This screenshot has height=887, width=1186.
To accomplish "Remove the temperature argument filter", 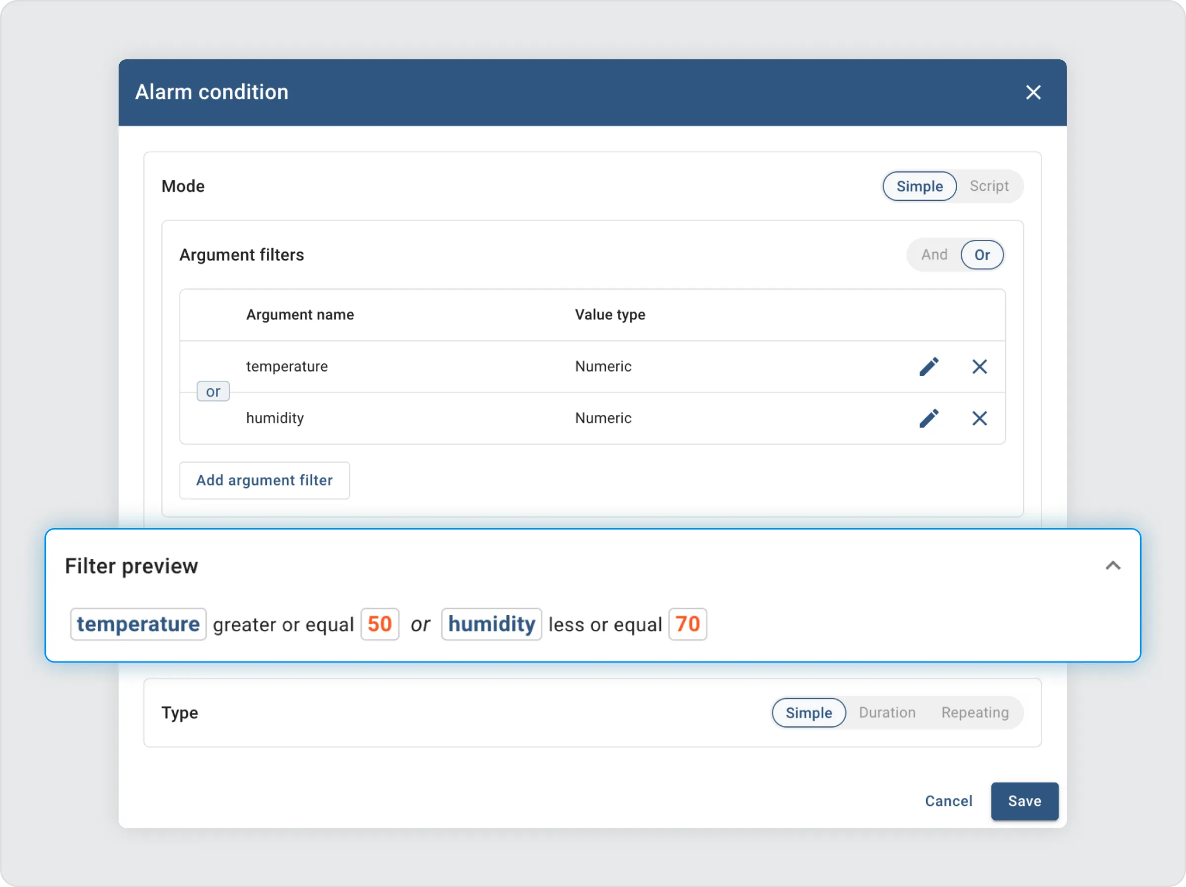I will 979,366.
